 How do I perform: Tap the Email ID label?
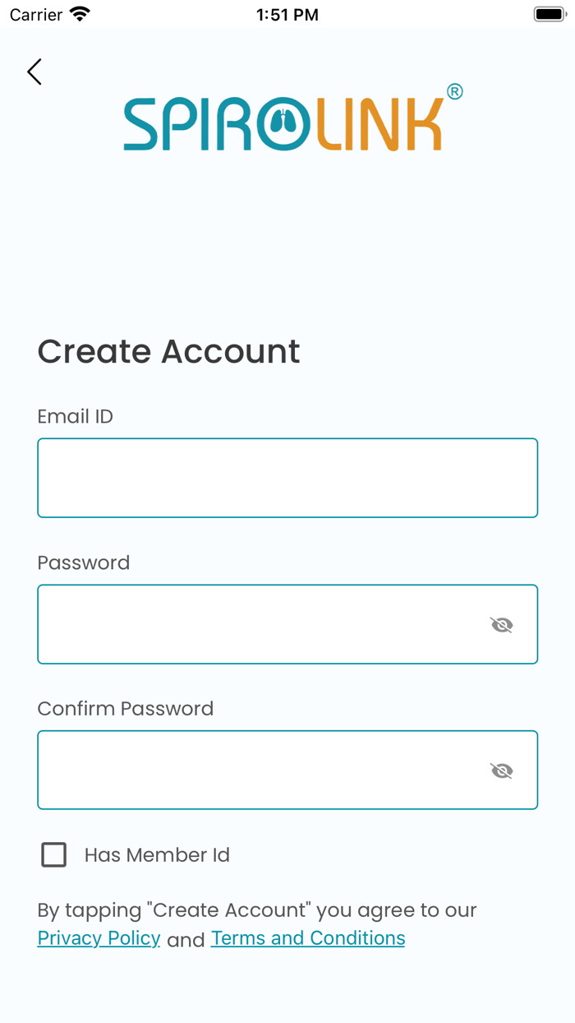click(75, 417)
